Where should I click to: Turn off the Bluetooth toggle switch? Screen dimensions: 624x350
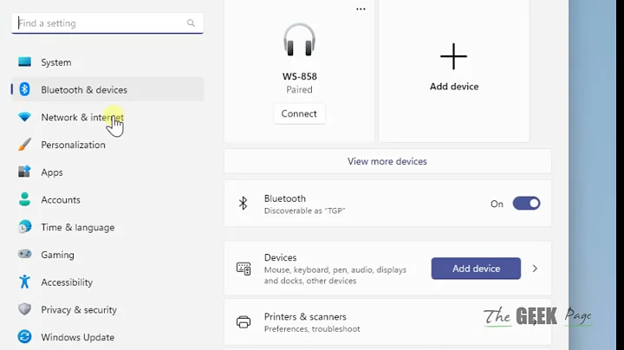(x=526, y=204)
